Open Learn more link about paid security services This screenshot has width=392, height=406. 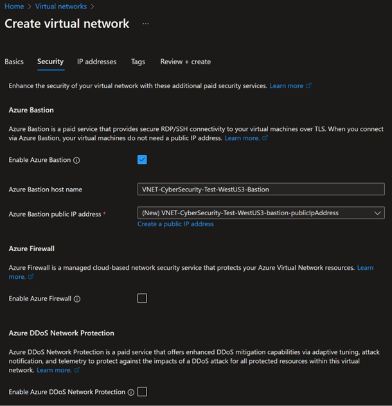coord(287,85)
